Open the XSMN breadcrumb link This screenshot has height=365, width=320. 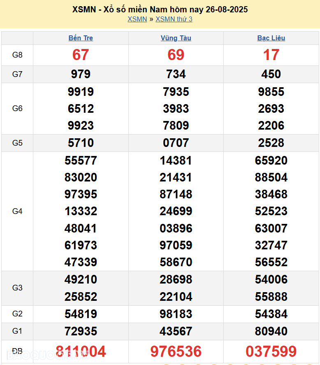tap(137, 19)
